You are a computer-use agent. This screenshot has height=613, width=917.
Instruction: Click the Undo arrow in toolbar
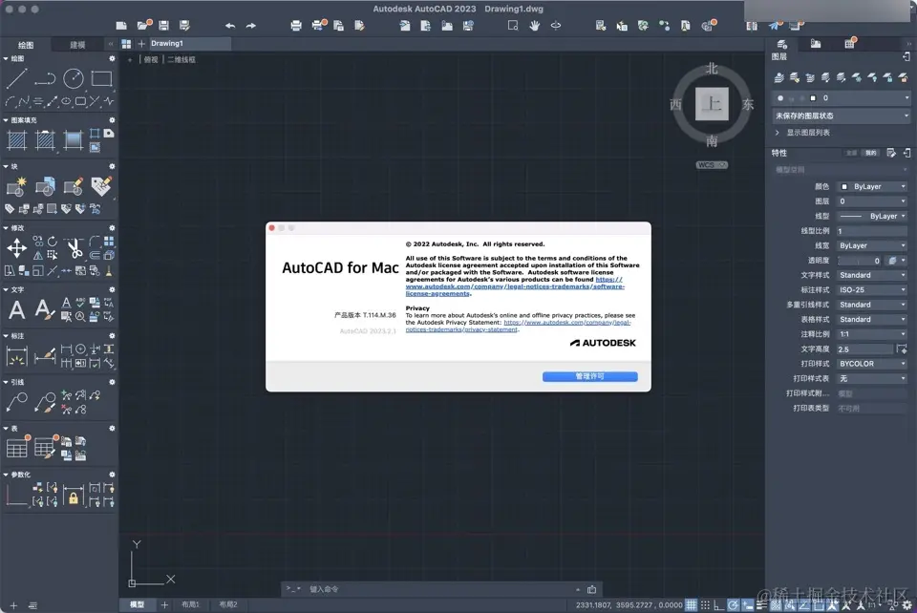point(230,26)
